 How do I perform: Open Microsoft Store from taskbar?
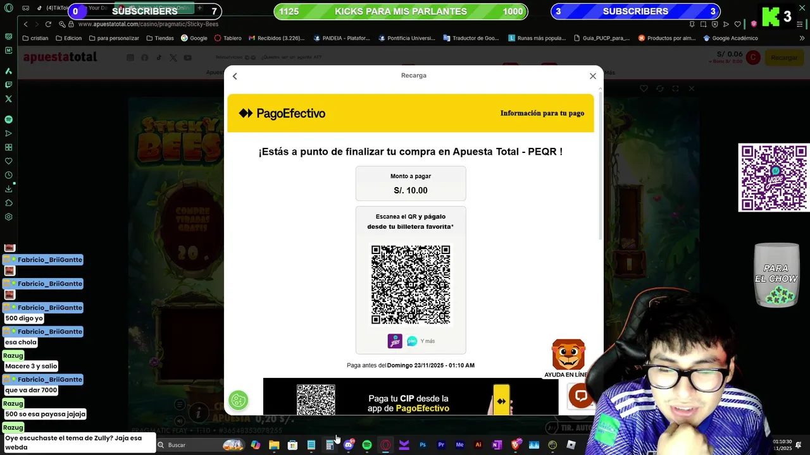coord(292,445)
